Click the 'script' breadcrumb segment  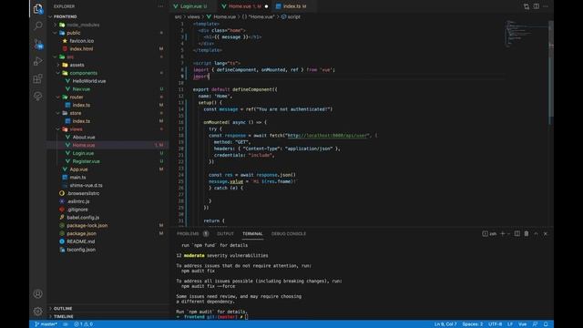293,16
